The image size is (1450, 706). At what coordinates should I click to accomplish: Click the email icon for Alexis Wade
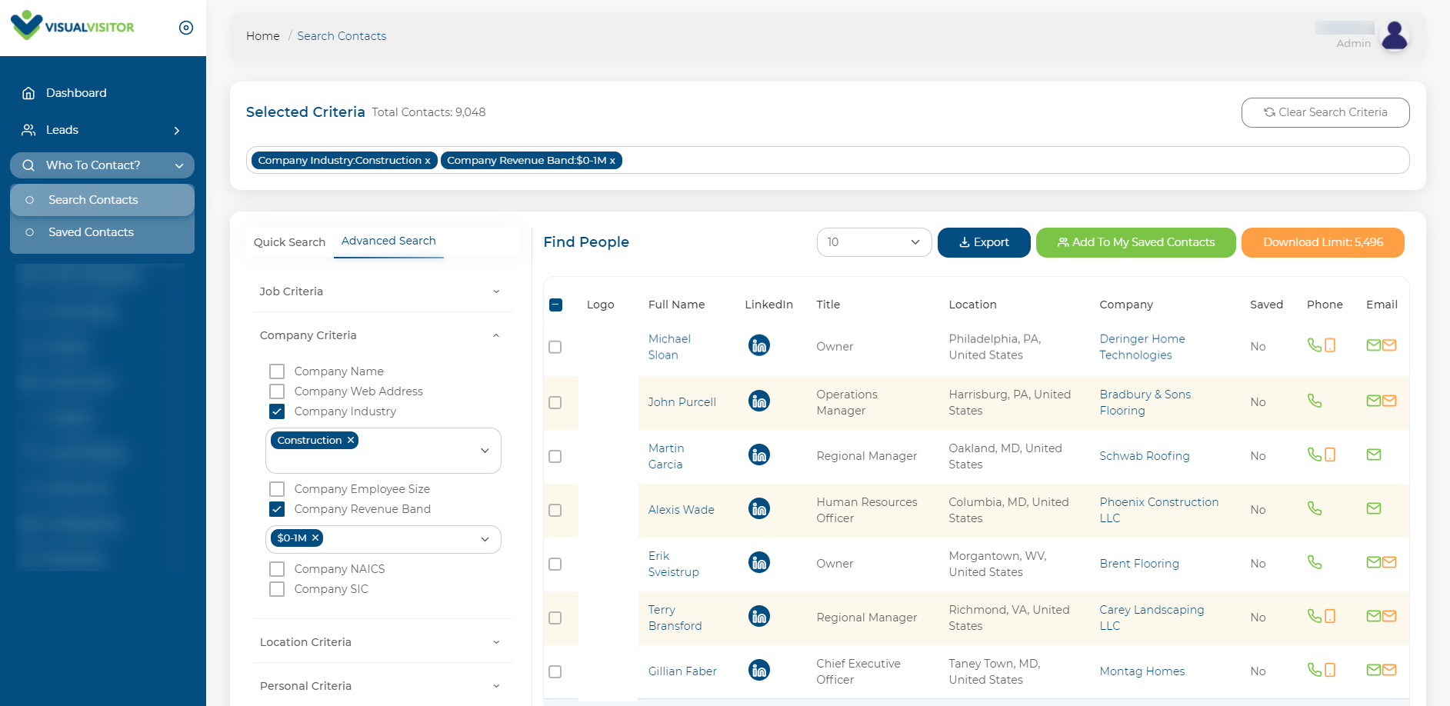(1374, 508)
